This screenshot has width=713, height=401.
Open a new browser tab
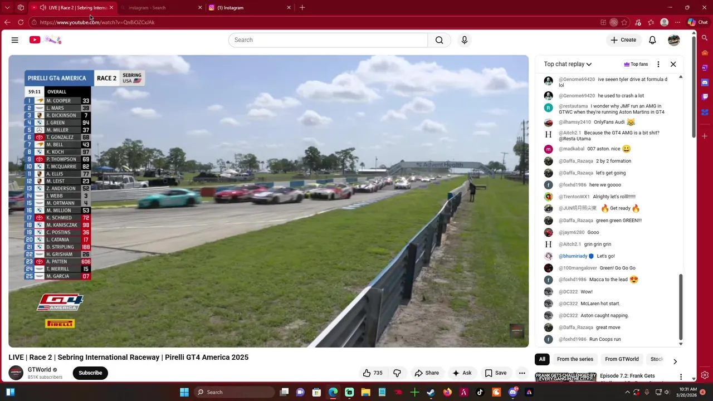coord(302,8)
